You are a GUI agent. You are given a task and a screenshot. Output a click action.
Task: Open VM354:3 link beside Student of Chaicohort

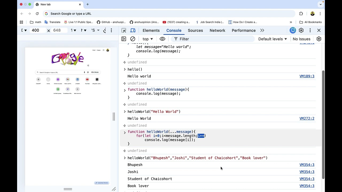tap(307, 179)
